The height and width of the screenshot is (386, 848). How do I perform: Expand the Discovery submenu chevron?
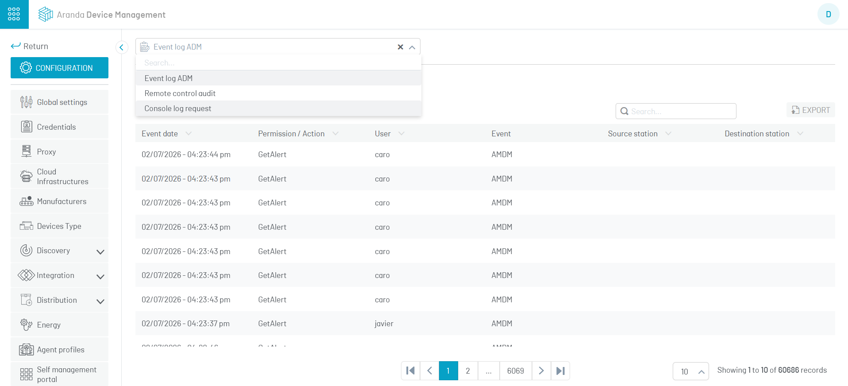point(100,252)
